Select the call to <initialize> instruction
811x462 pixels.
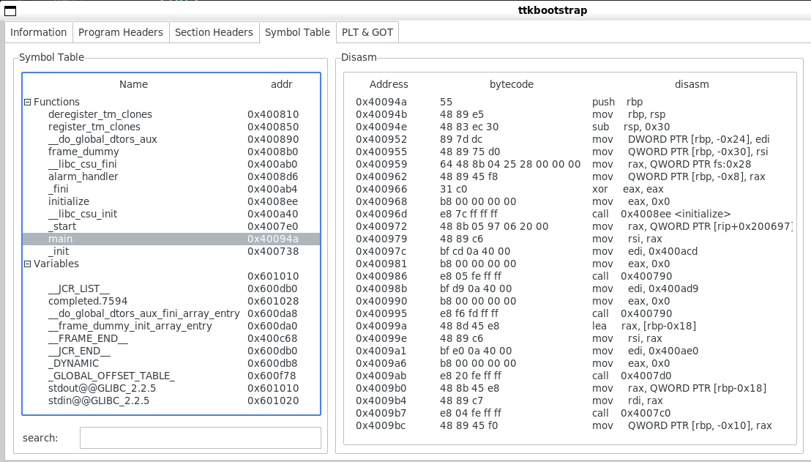point(570,214)
